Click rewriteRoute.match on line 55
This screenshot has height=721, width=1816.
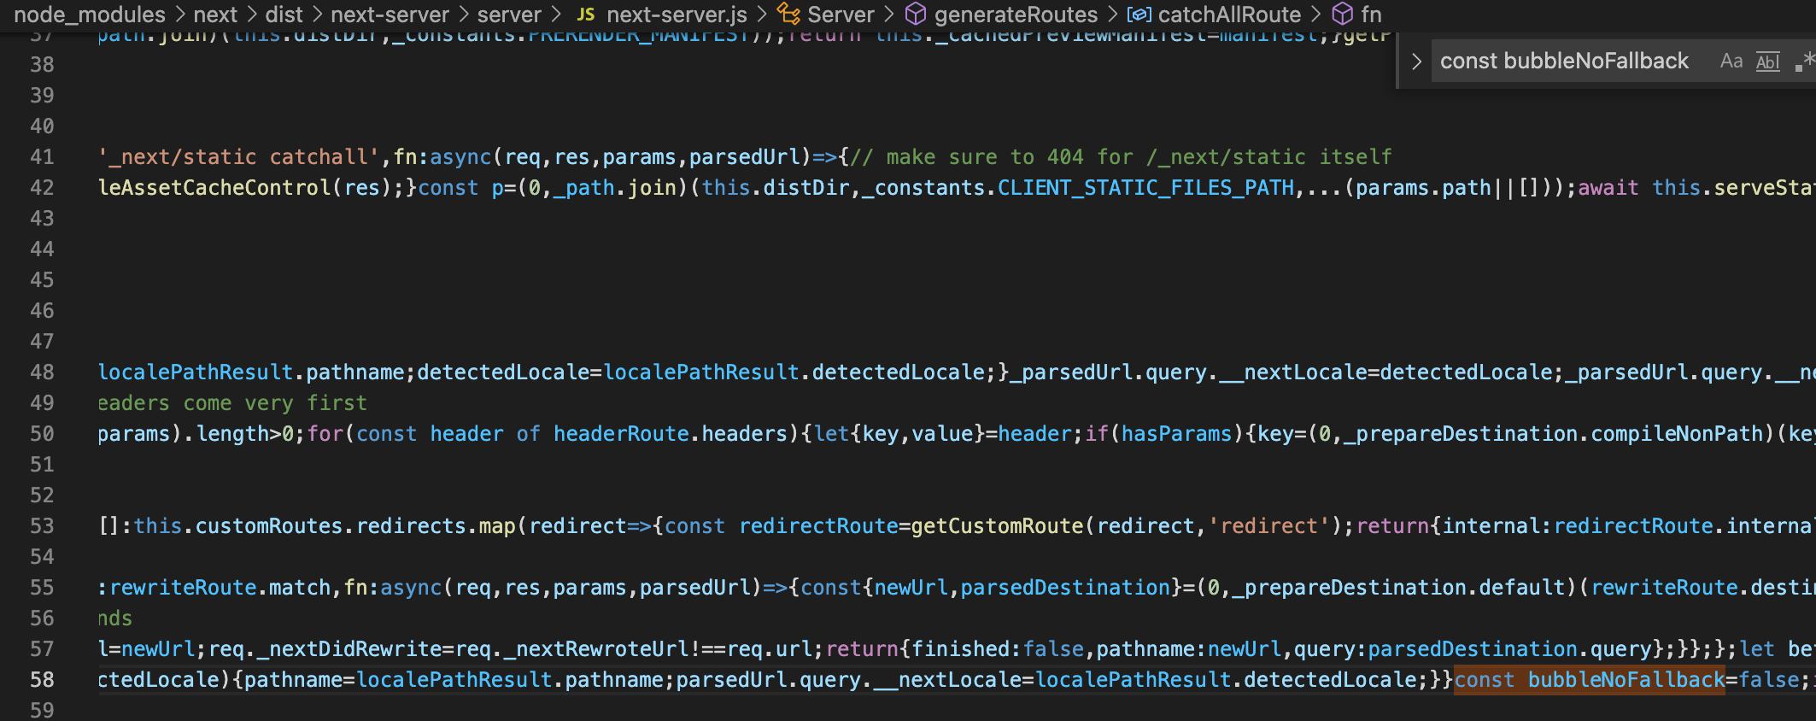[x=220, y=588]
